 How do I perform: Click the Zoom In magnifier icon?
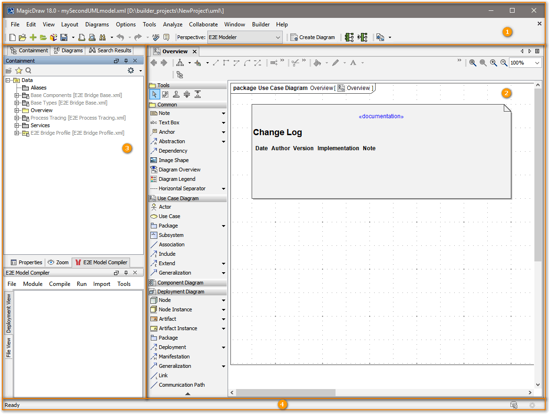[493, 63]
